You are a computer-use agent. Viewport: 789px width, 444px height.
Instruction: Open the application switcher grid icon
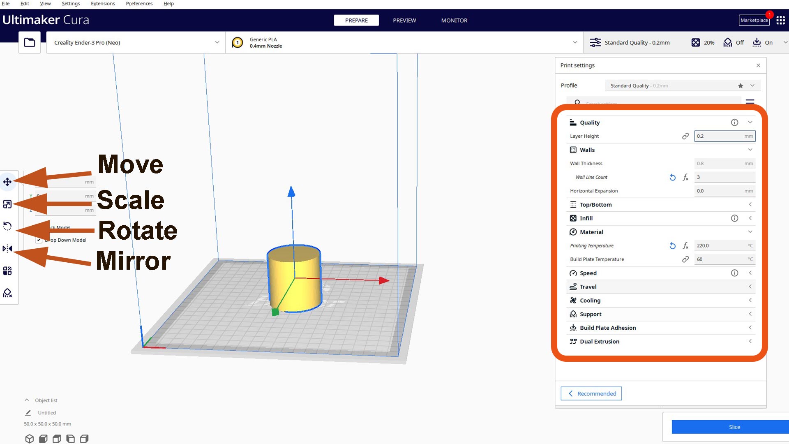[781, 20]
